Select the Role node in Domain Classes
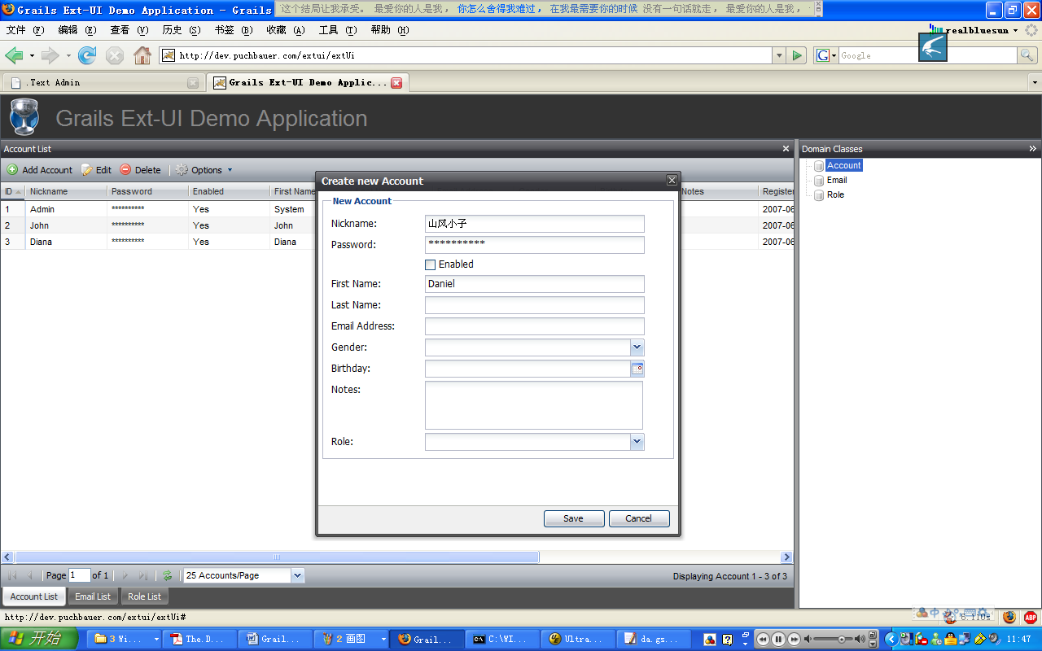The width and height of the screenshot is (1042, 651). pyautogui.click(x=835, y=194)
